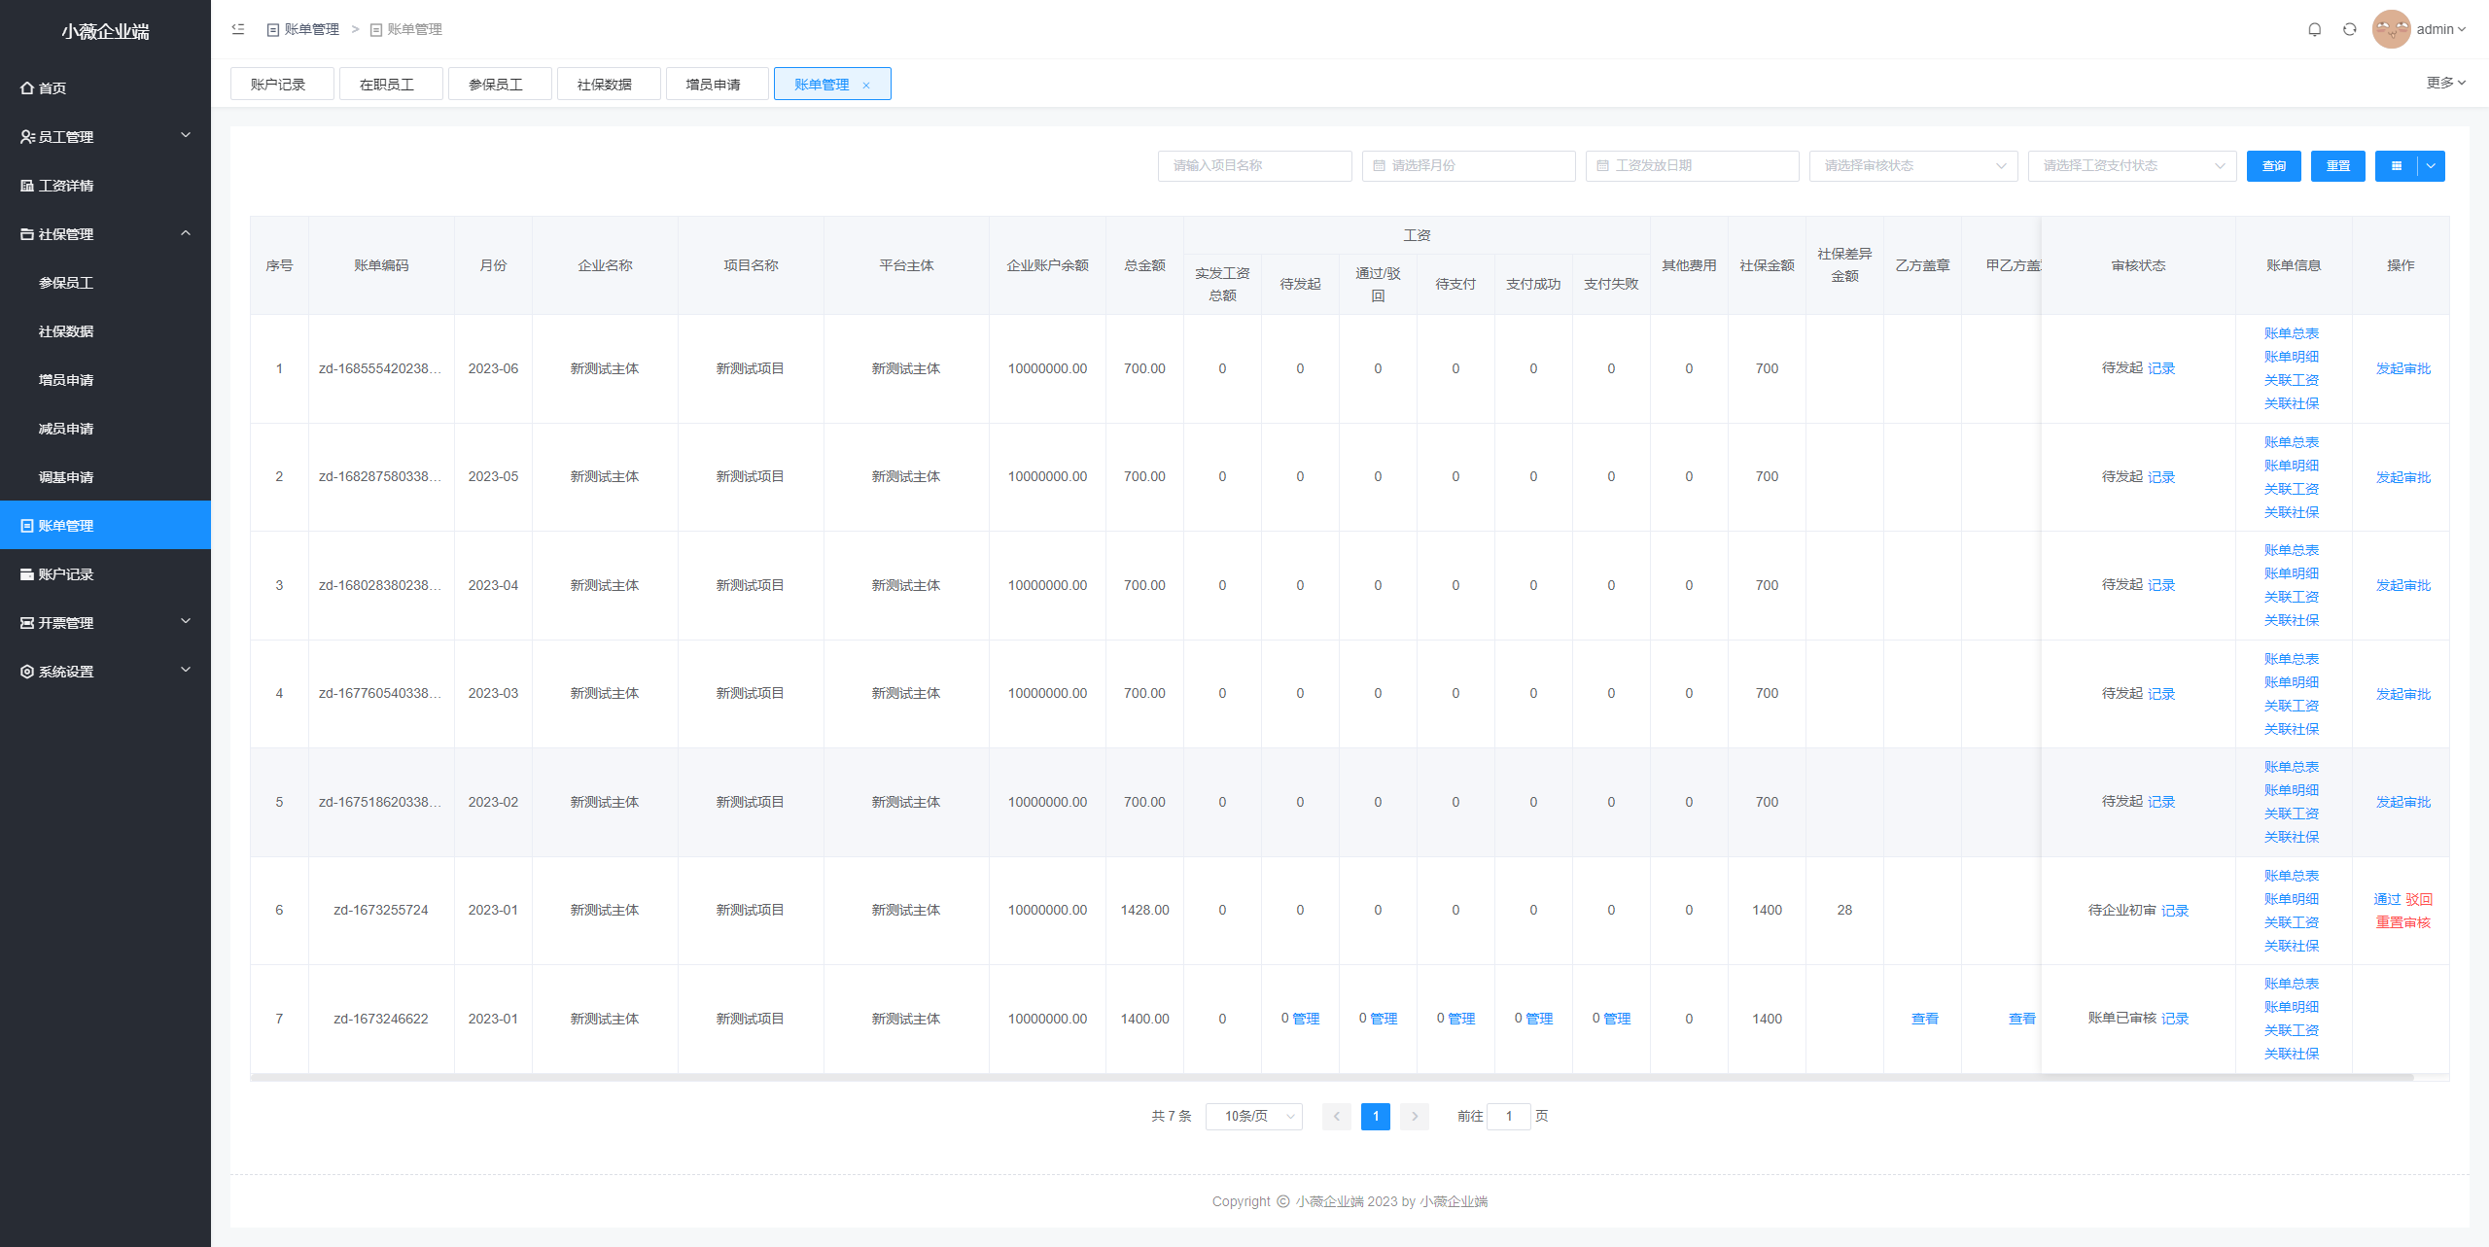This screenshot has width=2489, height=1247.
Task: Open 增员申请 in the sidebar submenu
Action: [x=105, y=379]
